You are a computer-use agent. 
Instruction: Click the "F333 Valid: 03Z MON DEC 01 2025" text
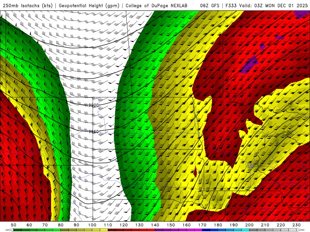tap(267, 5)
